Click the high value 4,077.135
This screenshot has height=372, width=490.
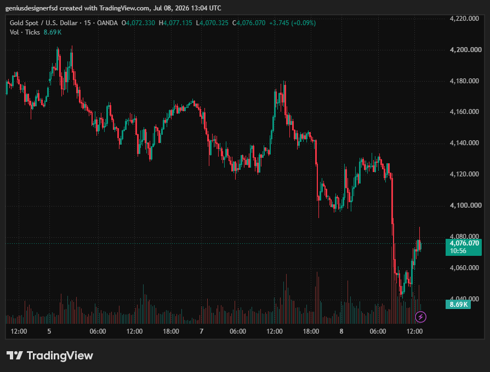[x=178, y=23]
